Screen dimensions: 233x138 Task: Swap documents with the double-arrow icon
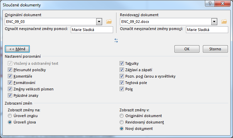pos(116,40)
